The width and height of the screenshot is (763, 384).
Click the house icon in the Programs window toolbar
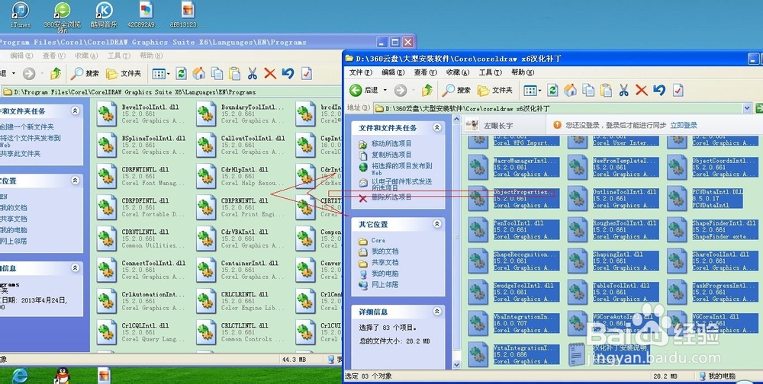(x=198, y=73)
